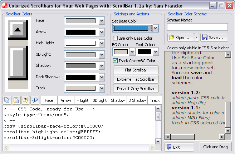Click the Scheme Name input field
This screenshot has height=154, width=235.
pyautogui.click(x=197, y=27)
